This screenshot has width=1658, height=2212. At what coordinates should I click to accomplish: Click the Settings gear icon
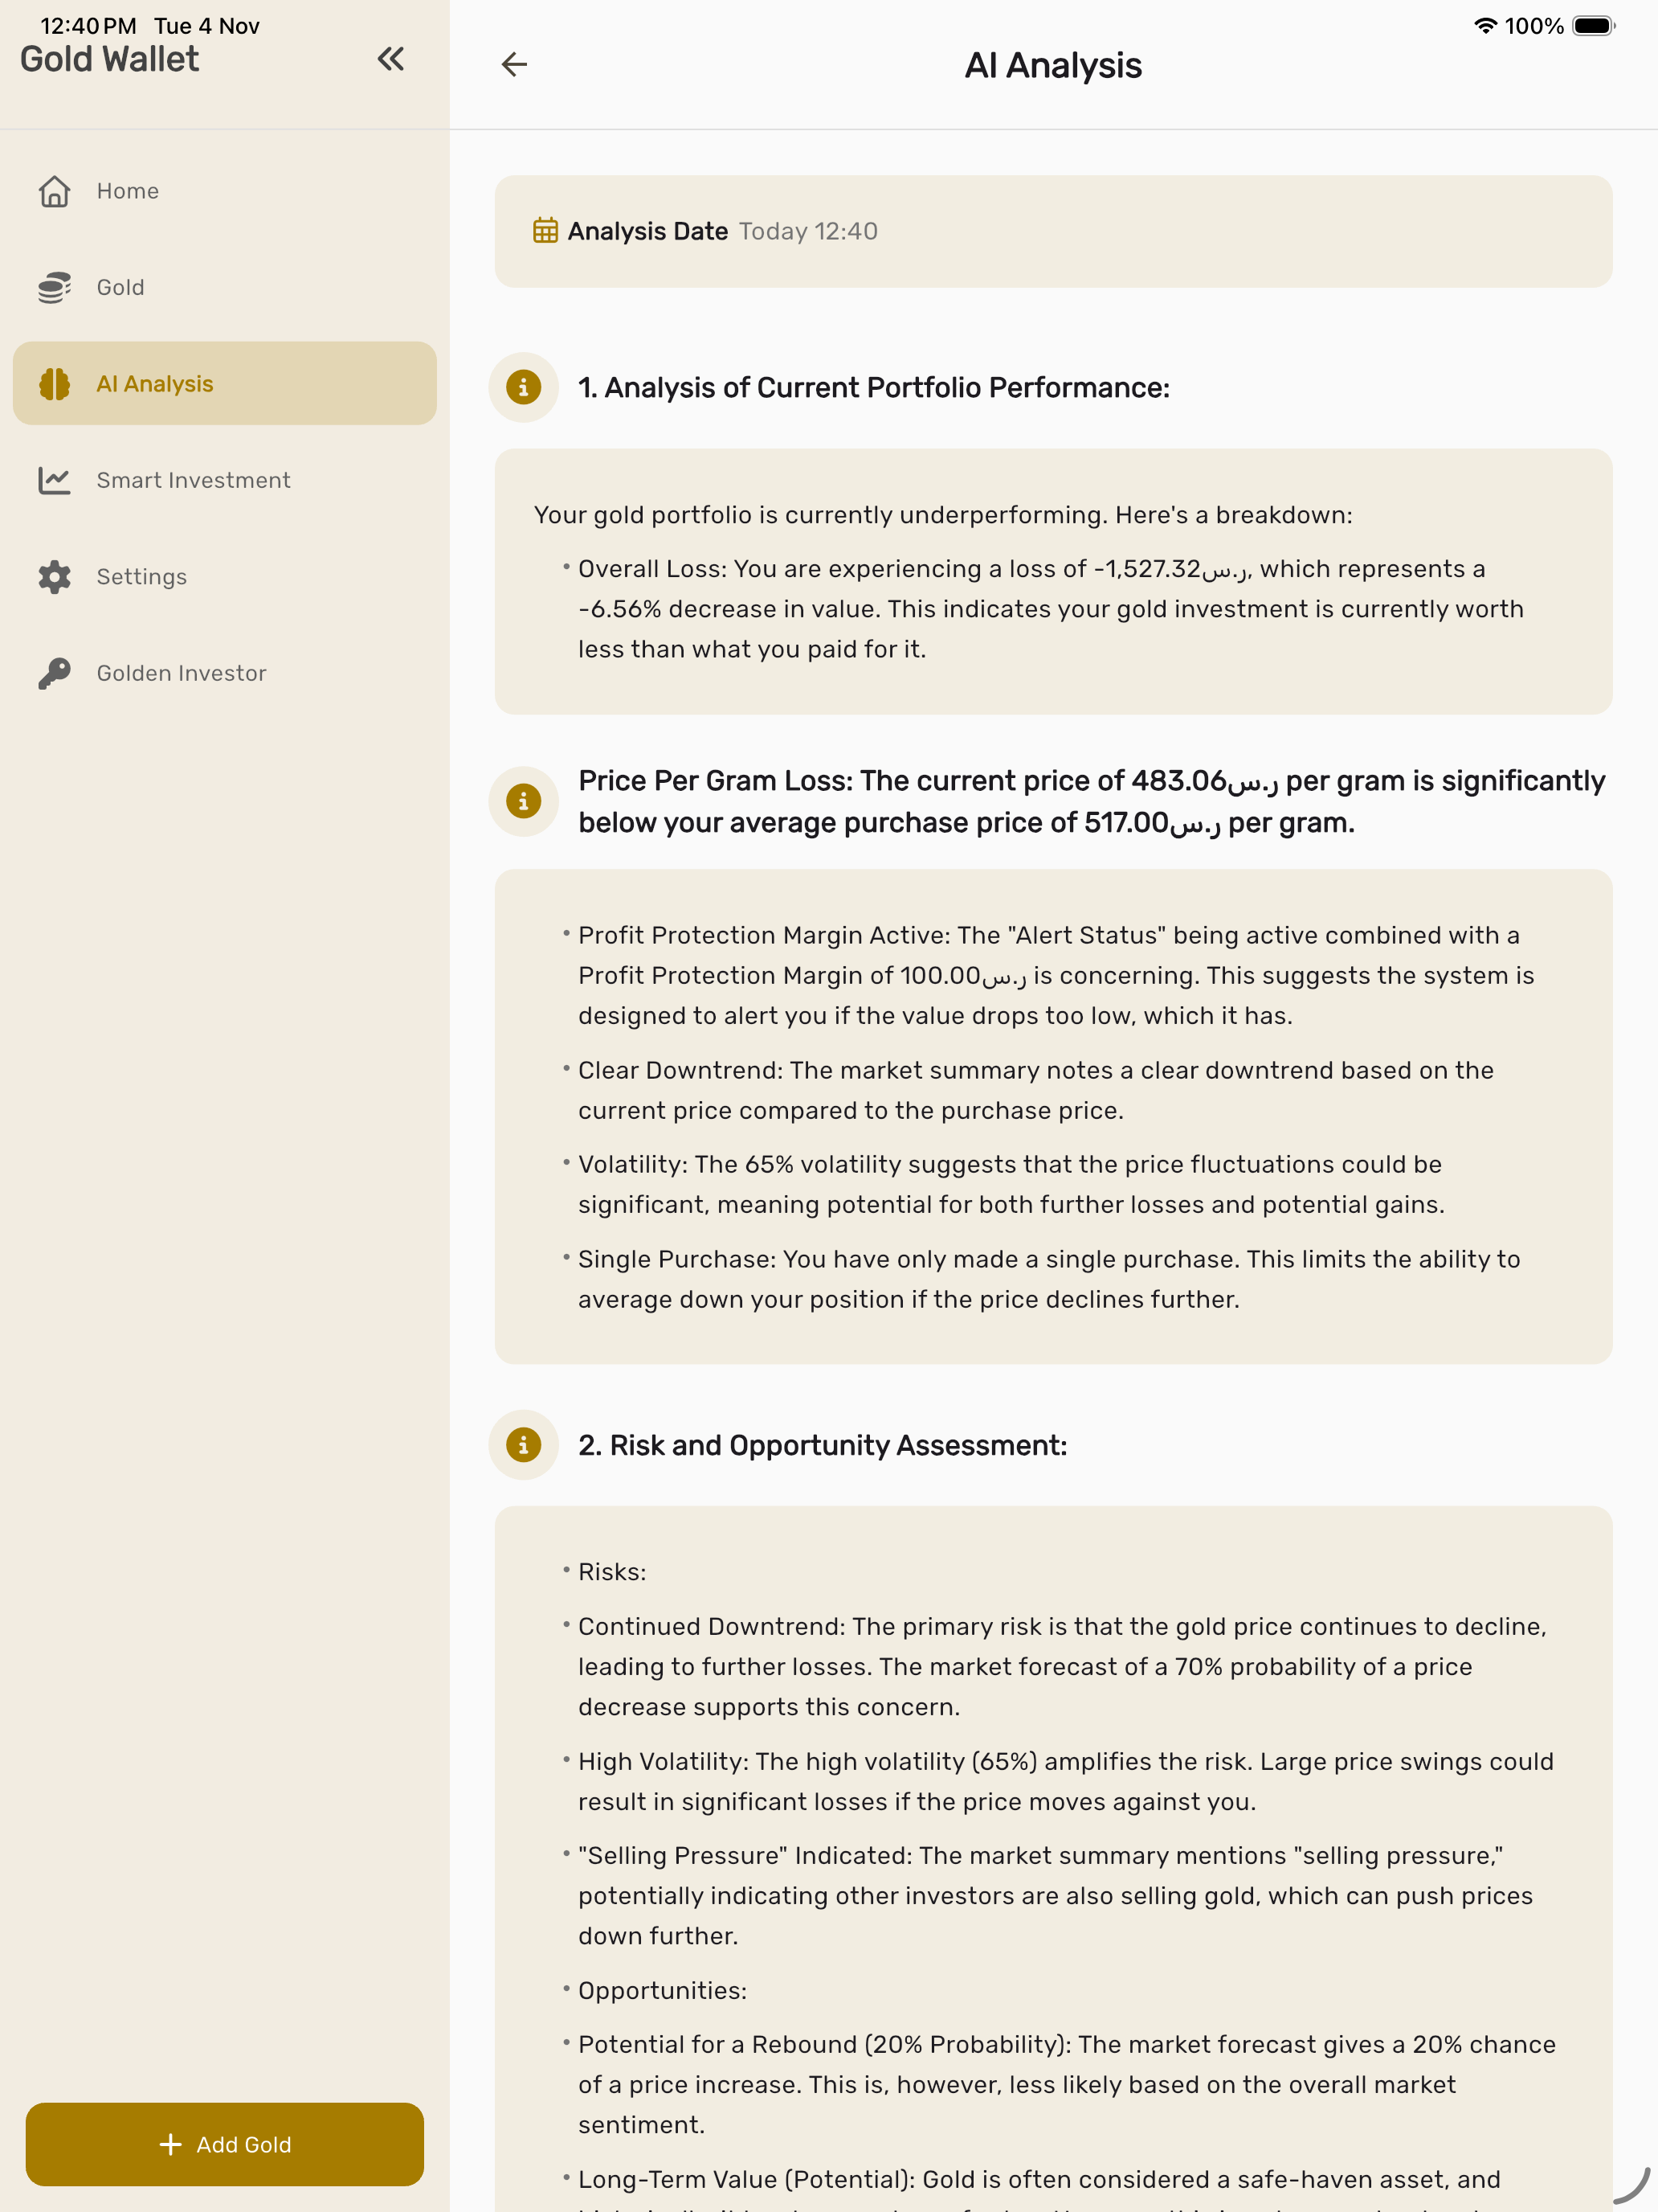point(54,577)
